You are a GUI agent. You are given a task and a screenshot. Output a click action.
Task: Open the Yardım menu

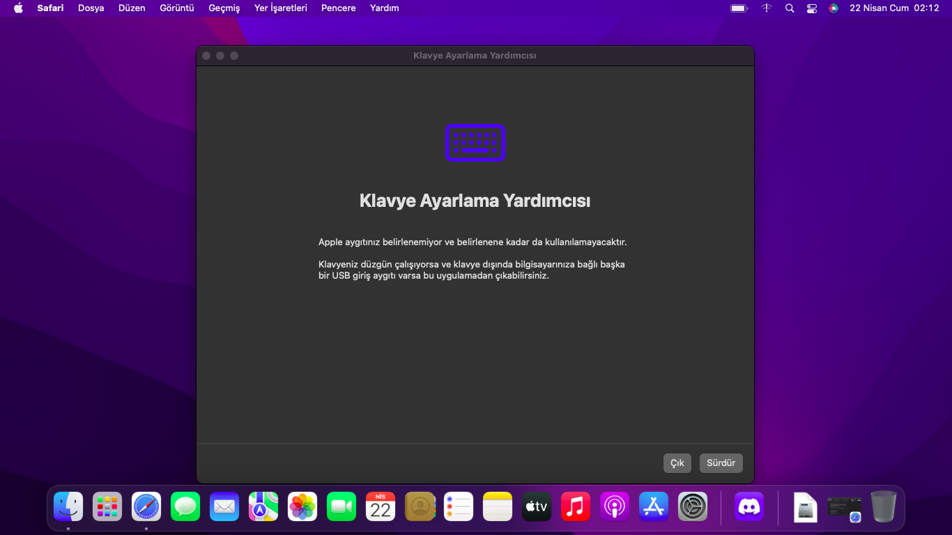[385, 8]
